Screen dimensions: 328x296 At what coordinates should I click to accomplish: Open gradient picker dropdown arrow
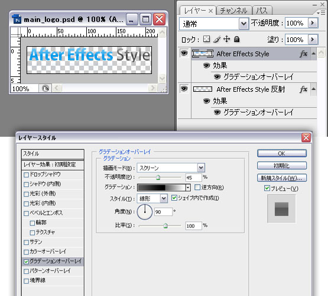pyautogui.click(x=188, y=188)
